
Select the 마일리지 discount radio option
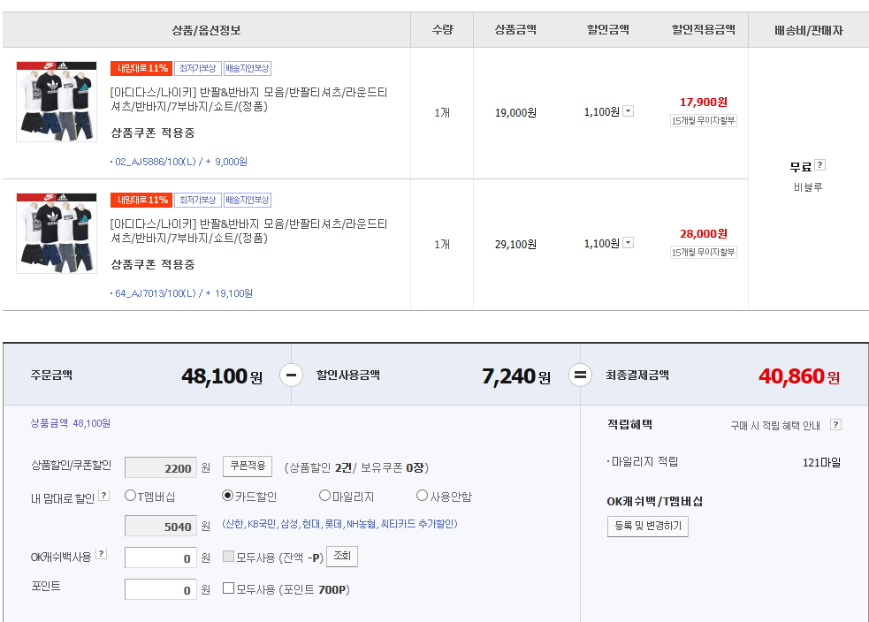click(x=324, y=496)
